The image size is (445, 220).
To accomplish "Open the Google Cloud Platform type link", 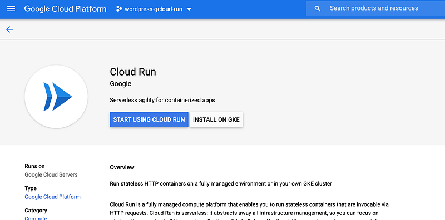I will click(52, 197).
